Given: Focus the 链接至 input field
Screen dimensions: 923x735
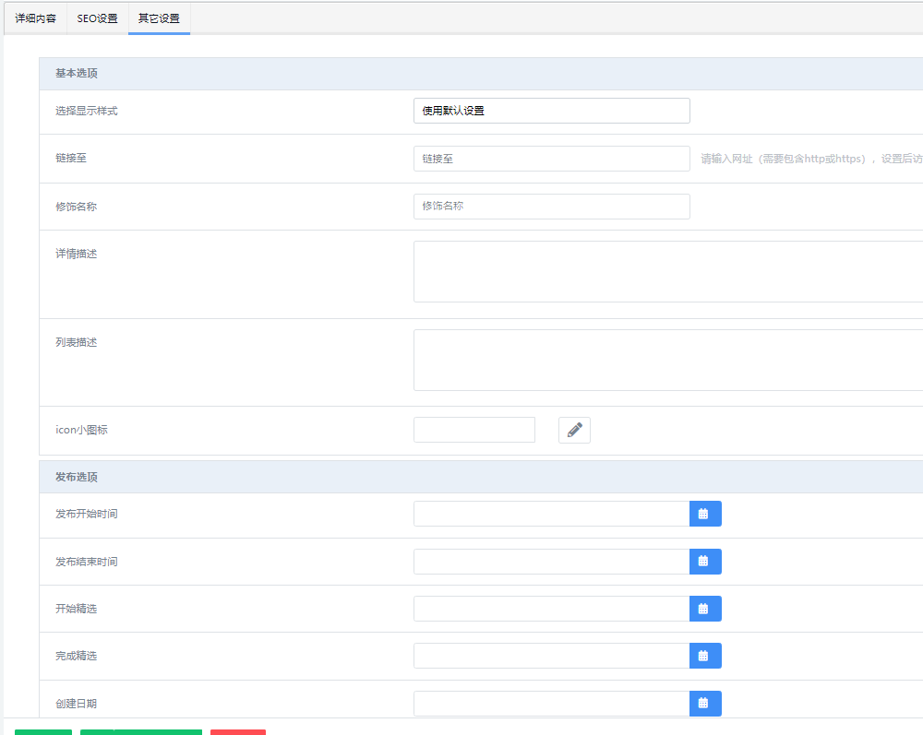Looking at the screenshot, I should pos(551,159).
